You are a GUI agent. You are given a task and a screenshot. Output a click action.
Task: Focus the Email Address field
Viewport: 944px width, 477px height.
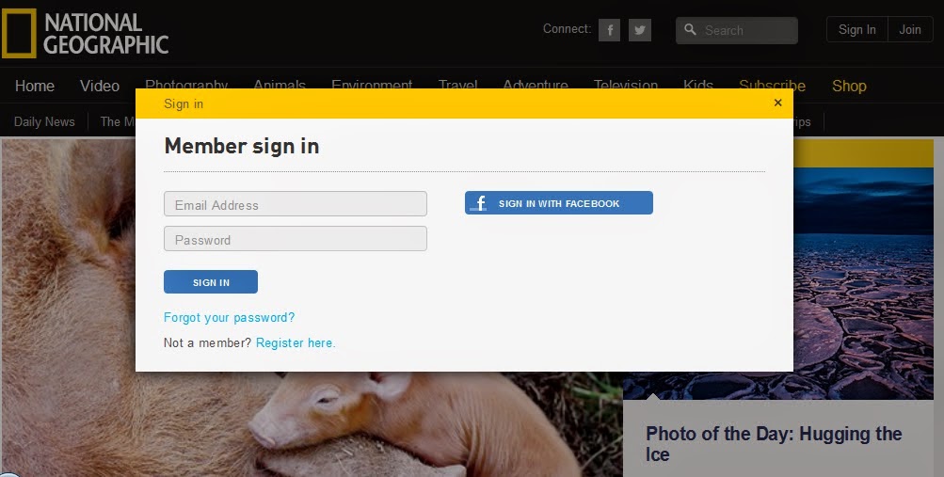coord(295,204)
